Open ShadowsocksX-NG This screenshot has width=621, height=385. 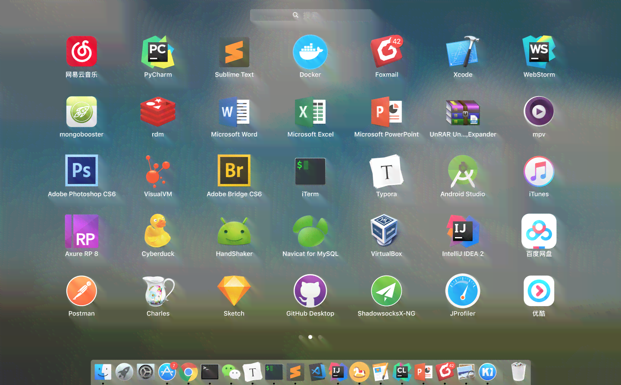386,291
